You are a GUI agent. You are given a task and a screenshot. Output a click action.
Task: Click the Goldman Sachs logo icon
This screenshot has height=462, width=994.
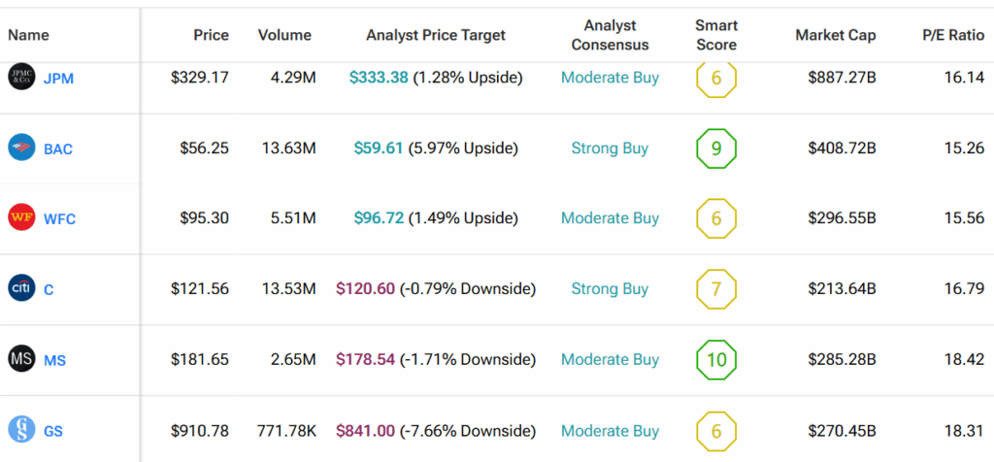[x=21, y=429]
